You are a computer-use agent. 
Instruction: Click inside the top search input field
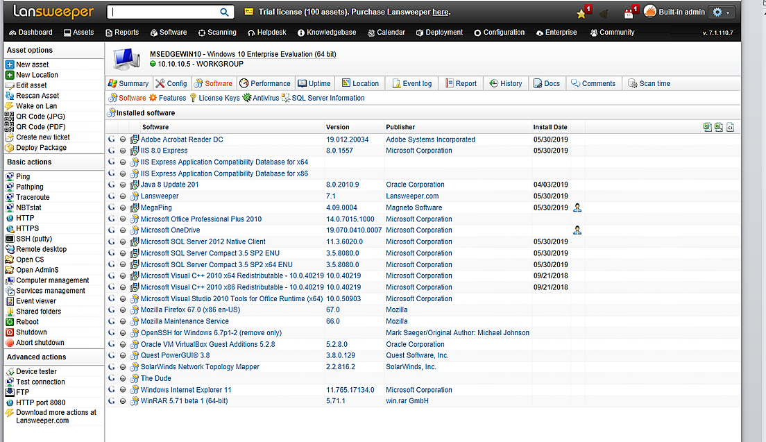click(167, 12)
